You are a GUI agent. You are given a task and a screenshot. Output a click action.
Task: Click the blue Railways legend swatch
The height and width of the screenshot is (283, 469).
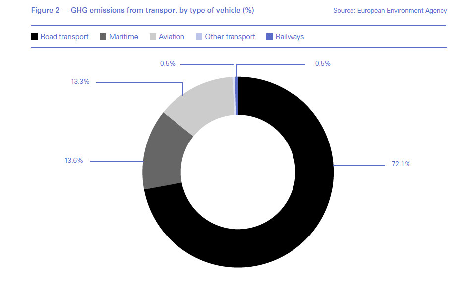click(x=270, y=37)
